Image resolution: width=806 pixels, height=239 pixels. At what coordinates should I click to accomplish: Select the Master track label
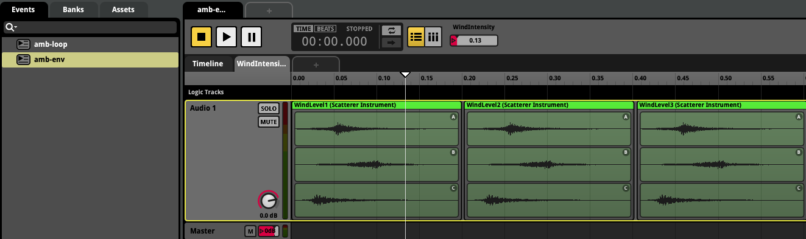tap(202, 231)
